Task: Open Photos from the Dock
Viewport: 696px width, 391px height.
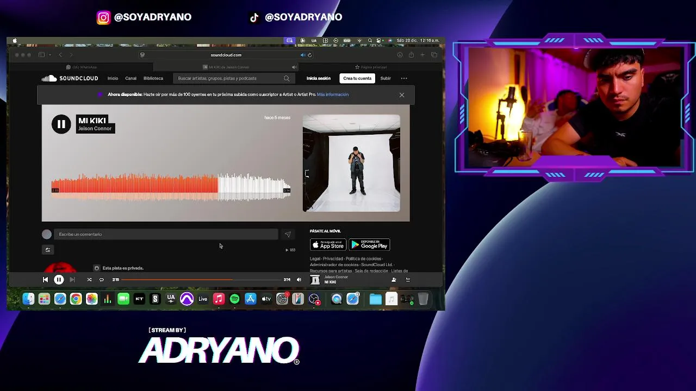Action: [91, 299]
